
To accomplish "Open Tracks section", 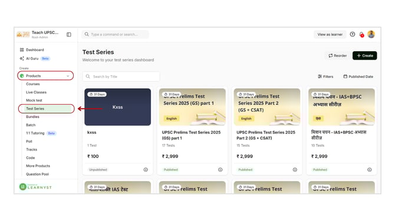I will [x=31, y=149].
